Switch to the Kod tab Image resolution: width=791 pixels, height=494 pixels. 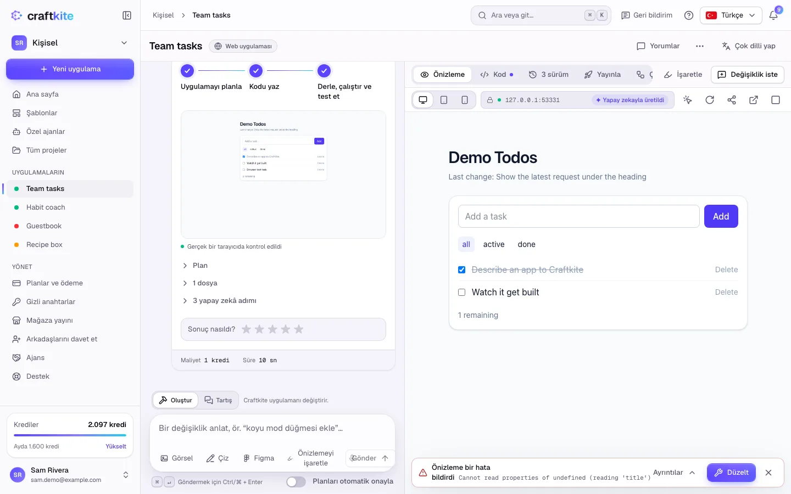click(x=497, y=75)
